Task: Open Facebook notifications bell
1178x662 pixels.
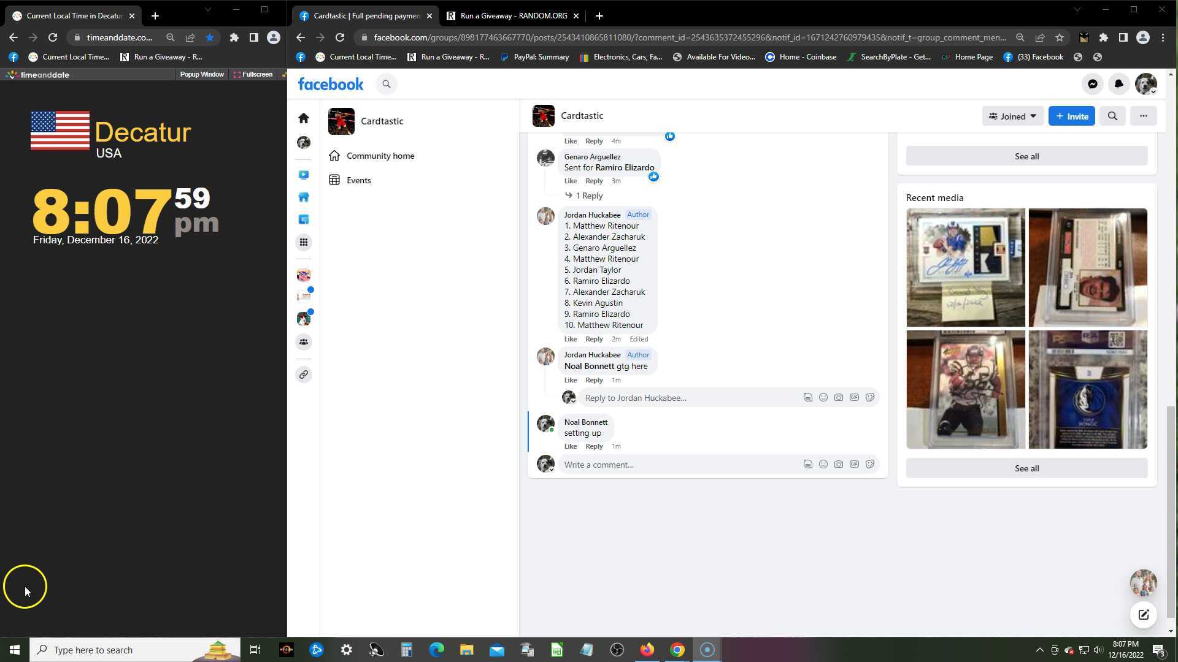Action: click(x=1118, y=85)
